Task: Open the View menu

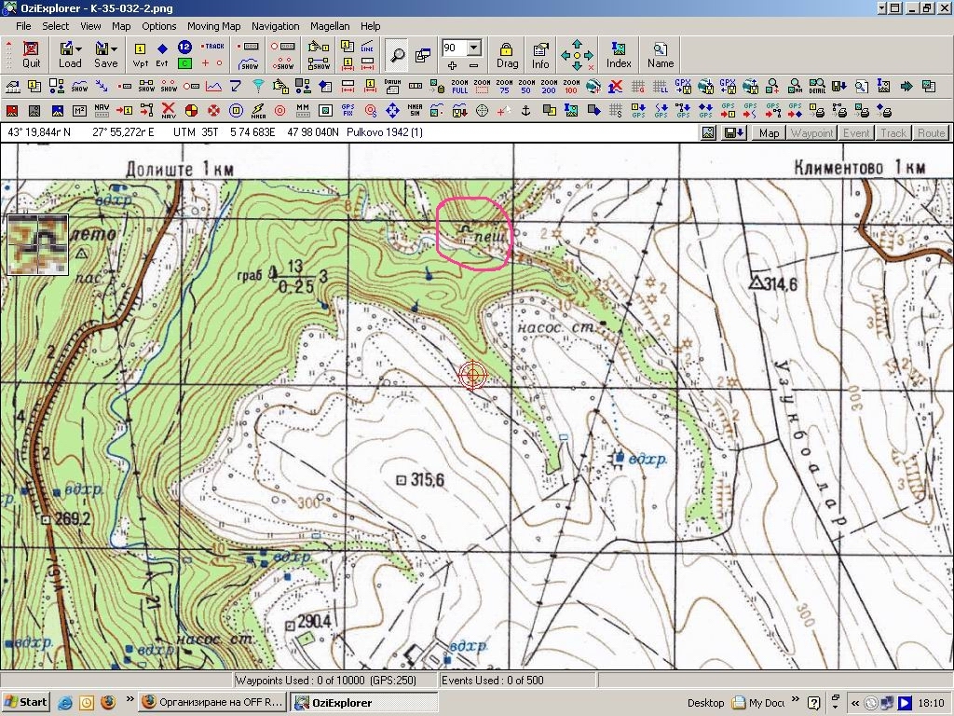Action: (x=90, y=26)
